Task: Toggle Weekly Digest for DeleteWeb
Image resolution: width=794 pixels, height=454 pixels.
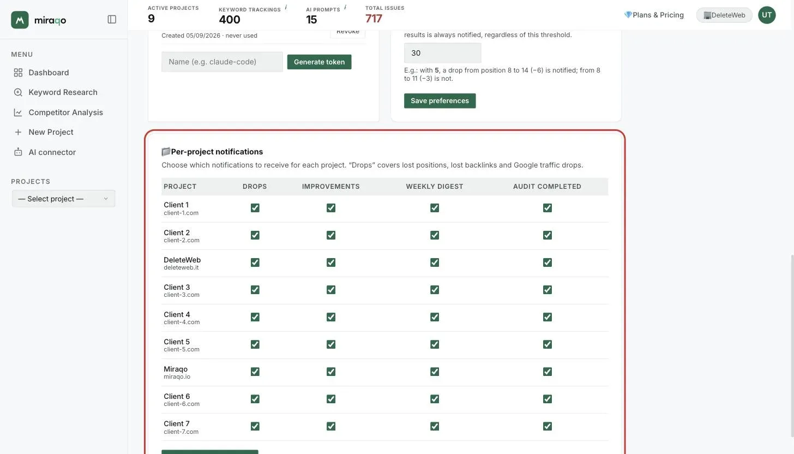Action: click(x=435, y=262)
